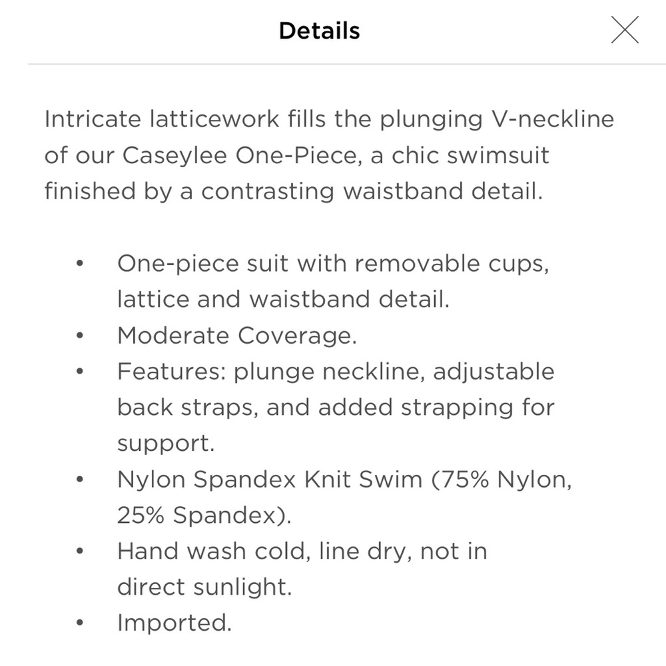Select the Nylon Spandex Knit Swim text
The image size is (666, 666).
pyautogui.click(x=270, y=480)
